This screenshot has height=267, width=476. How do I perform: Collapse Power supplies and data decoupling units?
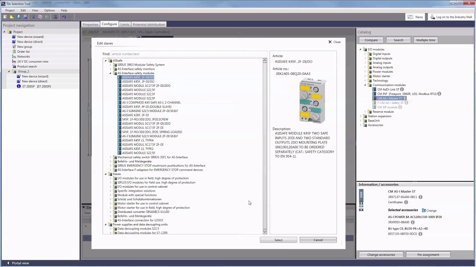click(106, 224)
